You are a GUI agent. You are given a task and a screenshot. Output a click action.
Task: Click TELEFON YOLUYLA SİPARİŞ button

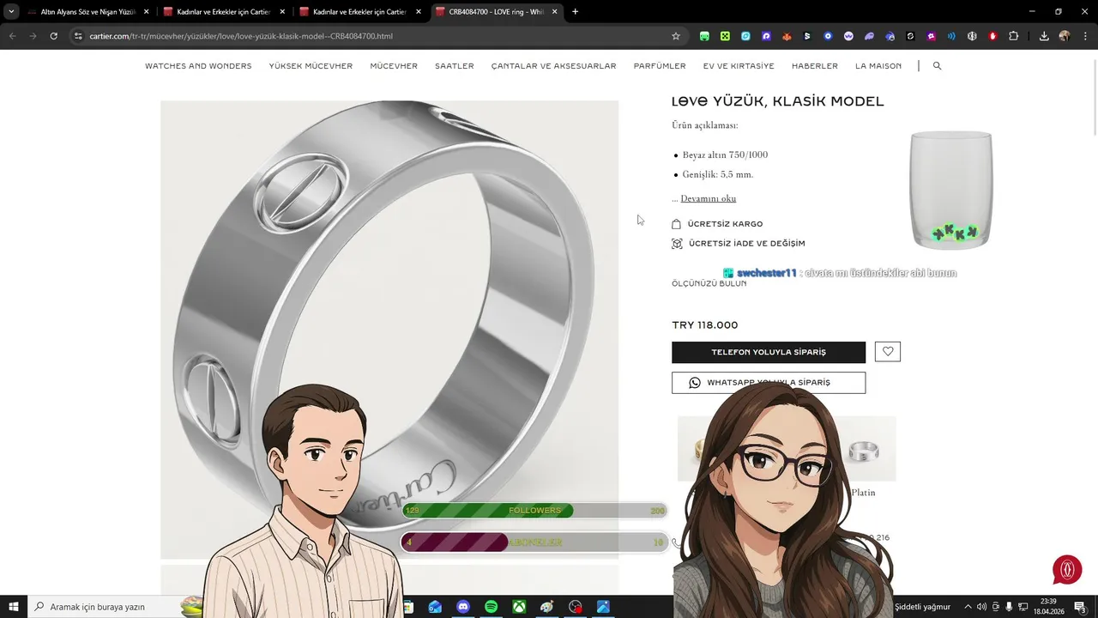tap(769, 352)
